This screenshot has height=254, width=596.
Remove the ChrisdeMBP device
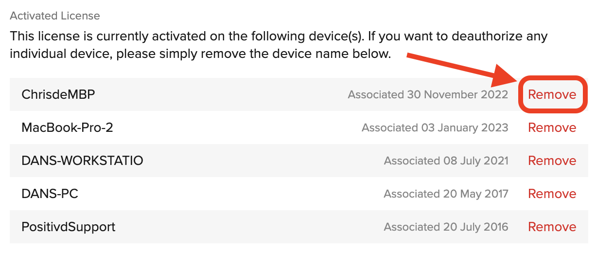(x=552, y=94)
